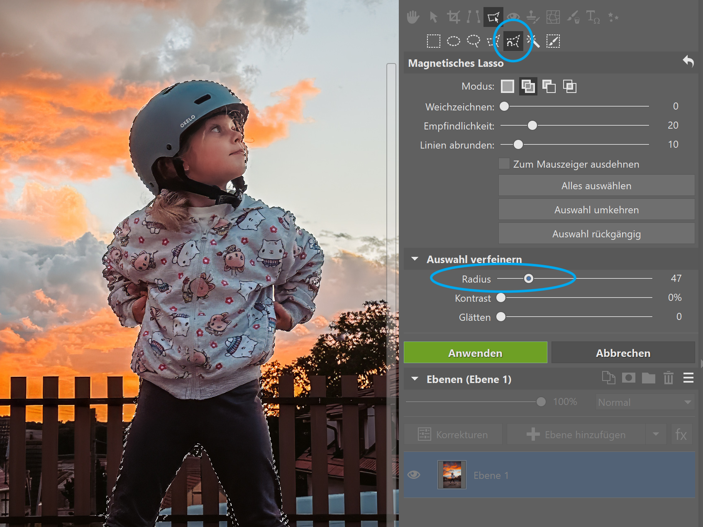Collapse the Ebenen (Ebene 1) panel

tap(415, 379)
